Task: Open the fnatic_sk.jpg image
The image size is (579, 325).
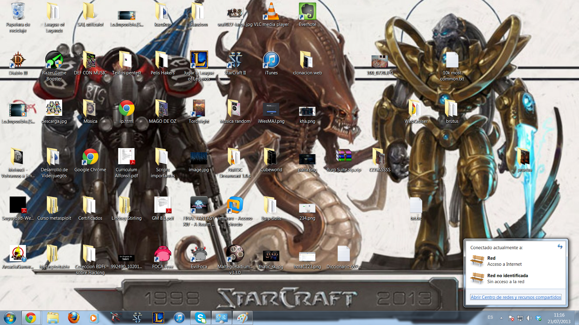Action: 271,259
